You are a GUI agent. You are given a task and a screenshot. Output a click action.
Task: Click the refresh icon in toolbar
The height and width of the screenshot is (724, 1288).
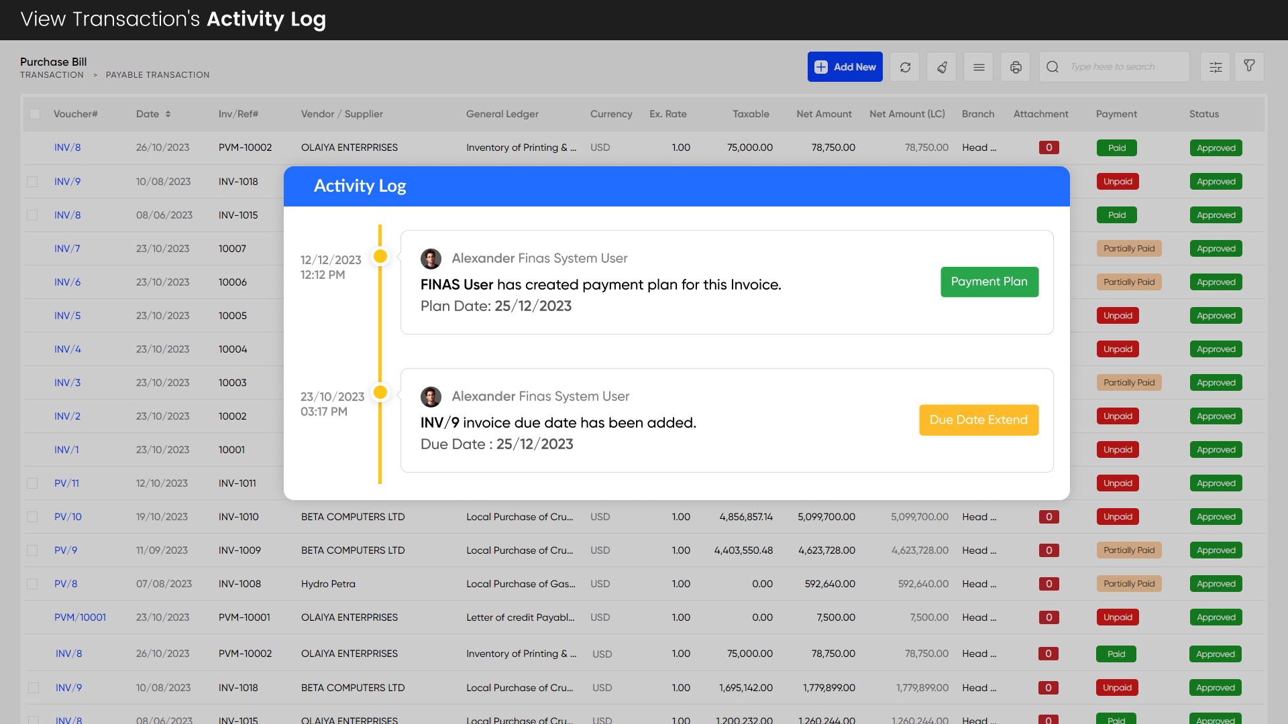tap(905, 67)
